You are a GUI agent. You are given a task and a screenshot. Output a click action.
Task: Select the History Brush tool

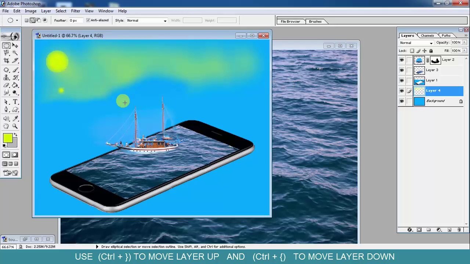15,77
